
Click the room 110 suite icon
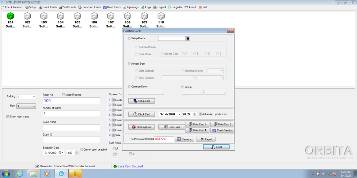[x=161, y=16]
